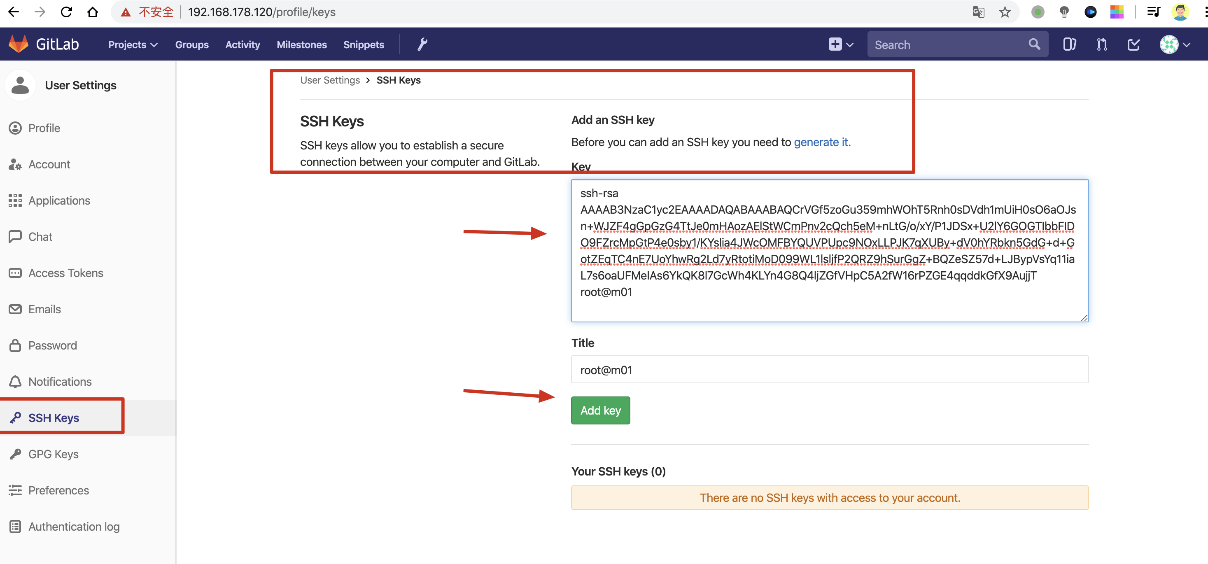1208x564 pixels.
Task: Follow the 'generate it' link
Action: pyautogui.click(x=821, y=142)
